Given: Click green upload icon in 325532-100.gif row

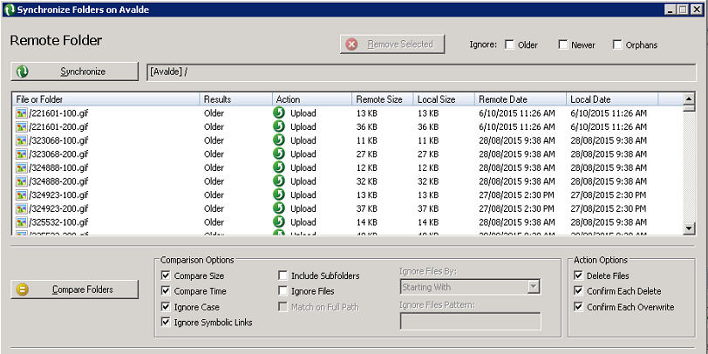Looking at the screenshot, I should [279, 221].
